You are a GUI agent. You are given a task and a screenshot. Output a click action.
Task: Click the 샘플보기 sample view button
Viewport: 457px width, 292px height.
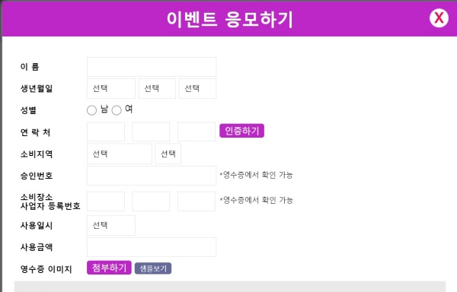click(153, 268)
